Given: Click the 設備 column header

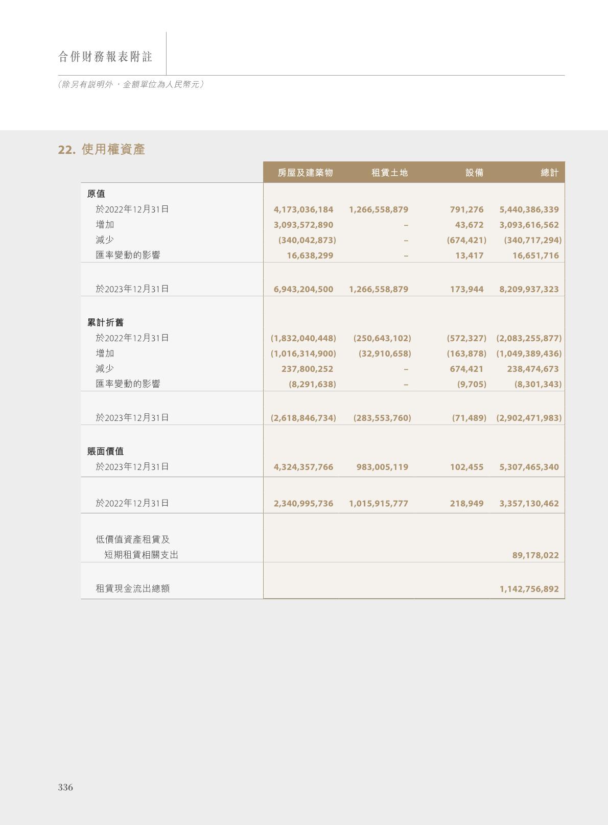Looking at the screenshot, I should click(474, 173).
